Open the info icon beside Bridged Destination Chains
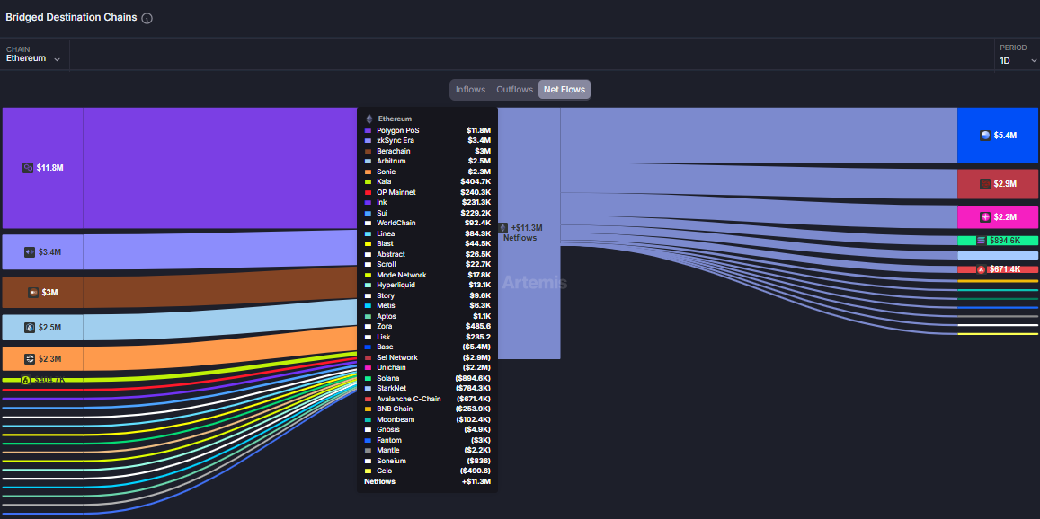This screenshot has width=1040, height=519. [147, 19]
